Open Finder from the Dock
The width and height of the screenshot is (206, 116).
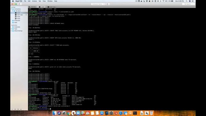[54, 113]
